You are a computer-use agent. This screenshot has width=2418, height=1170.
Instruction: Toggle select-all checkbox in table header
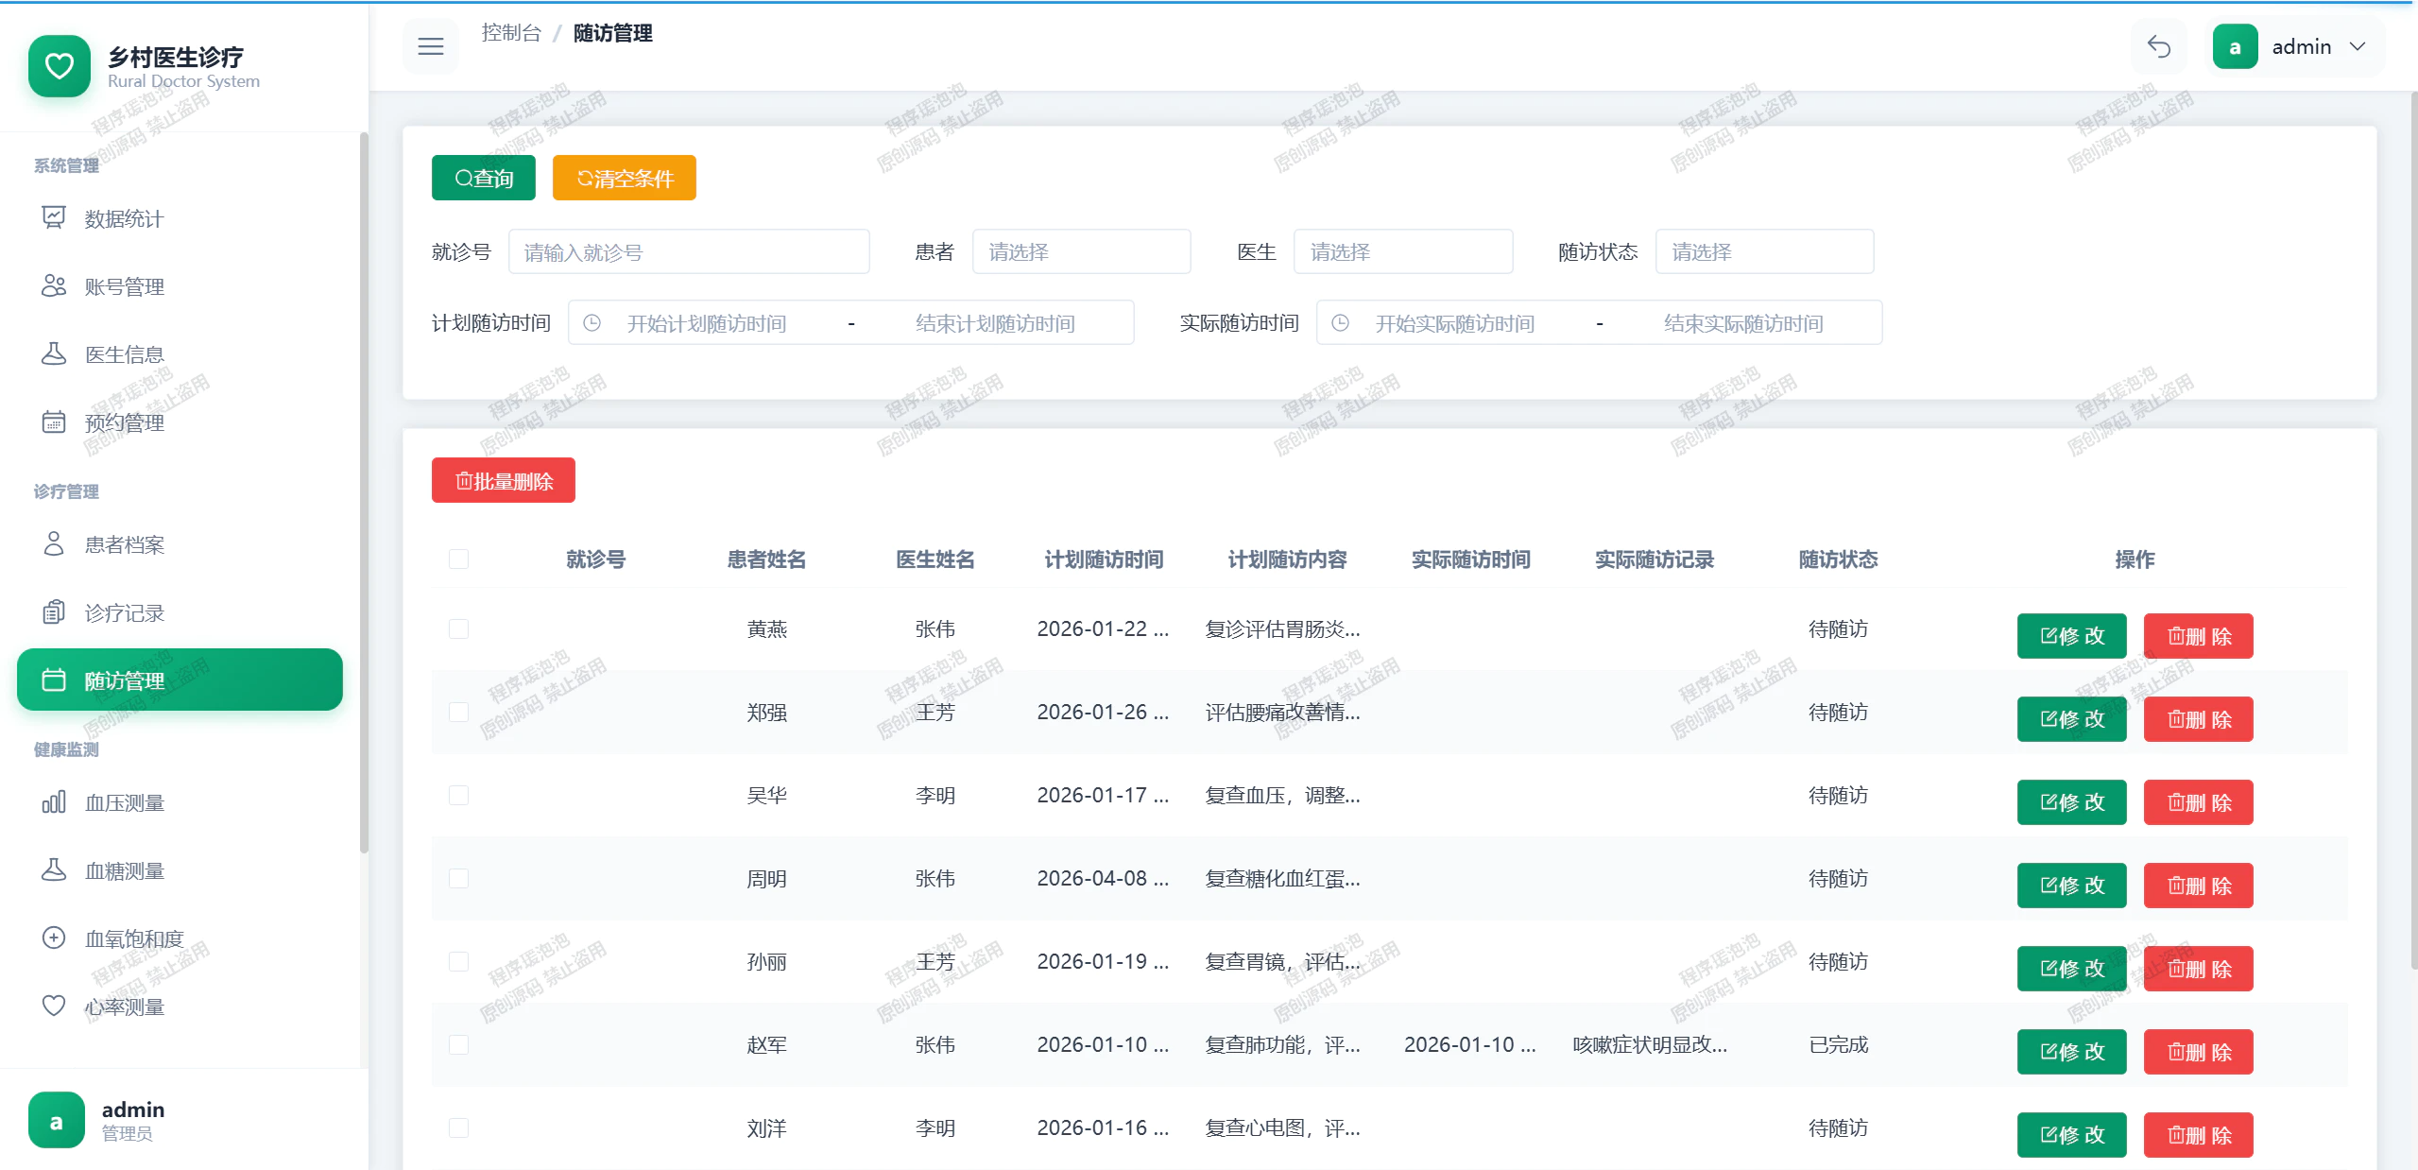pos(459,559)
